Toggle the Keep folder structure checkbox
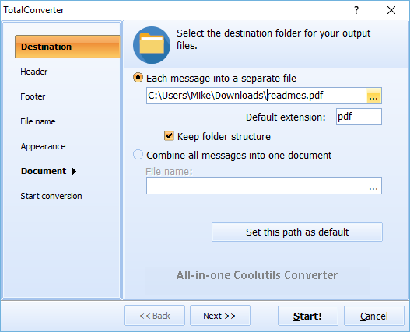Viewport: 410px width, 332px height. point(169,136)
